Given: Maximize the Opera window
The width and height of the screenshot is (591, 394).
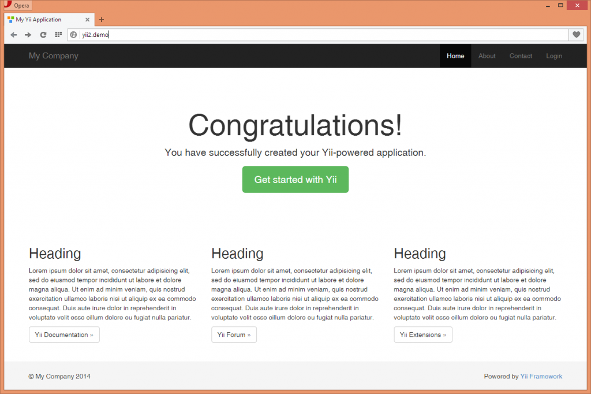Looking at the screenshot, I should tap(560, 5).
